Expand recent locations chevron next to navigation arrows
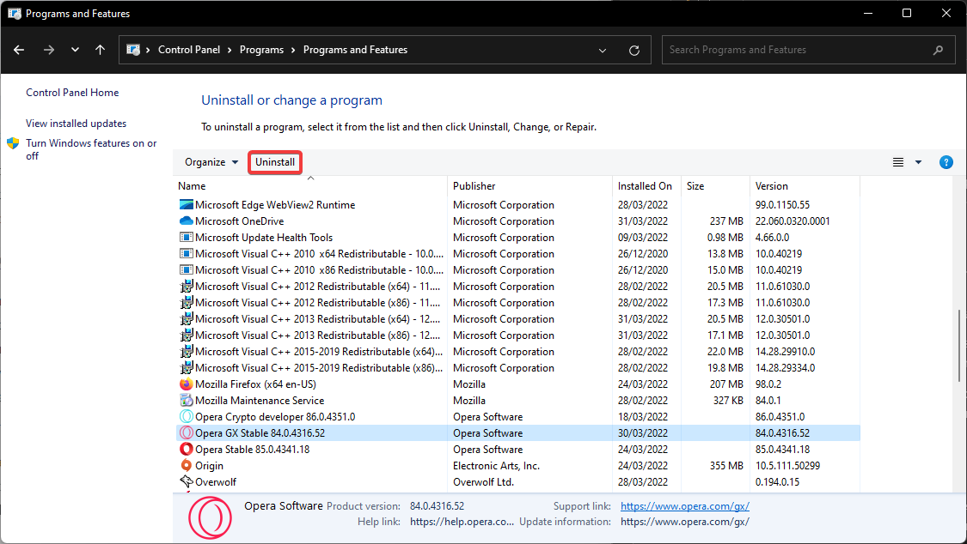967x544 pixels. [75, 50]
